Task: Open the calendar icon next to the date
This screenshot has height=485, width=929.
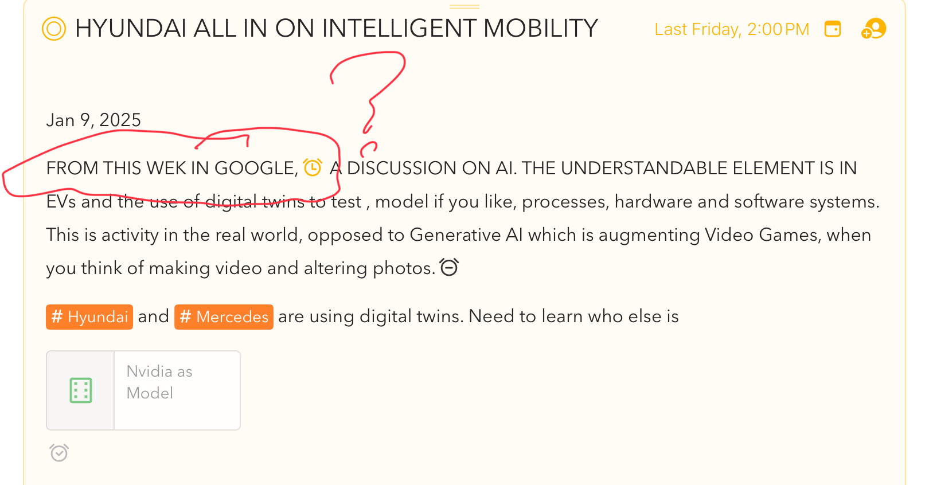Action: pyautogui.click(x=832, y=29)
